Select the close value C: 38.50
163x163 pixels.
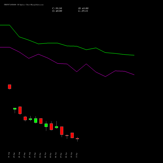(x=57, y=8)
